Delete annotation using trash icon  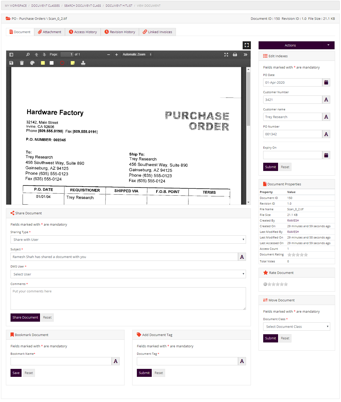[22, 63]
